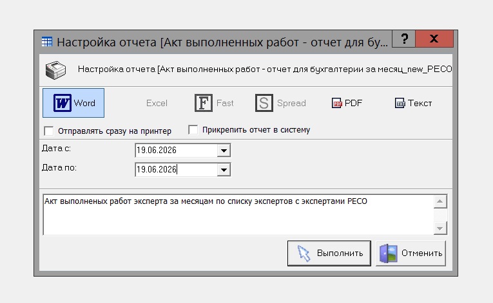Choose PDF export format
This screenshot has width=493, height=303.
coord(347,103)
